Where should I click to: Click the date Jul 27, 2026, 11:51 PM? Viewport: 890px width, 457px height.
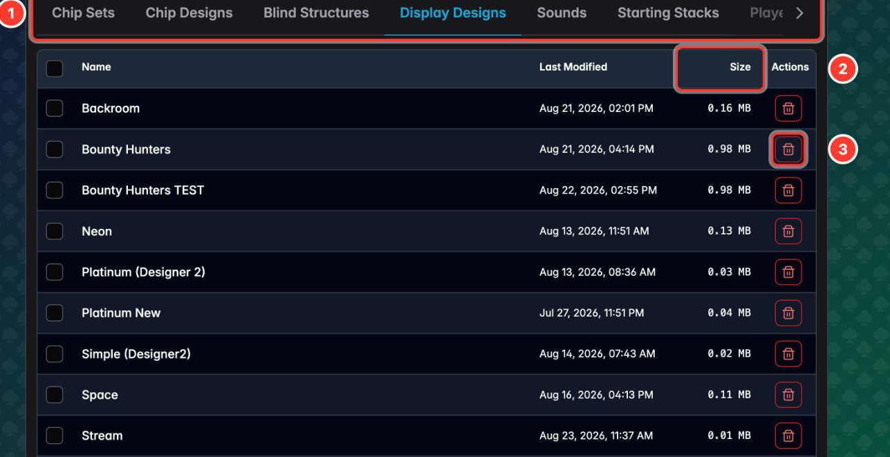(x=592, y=313)
